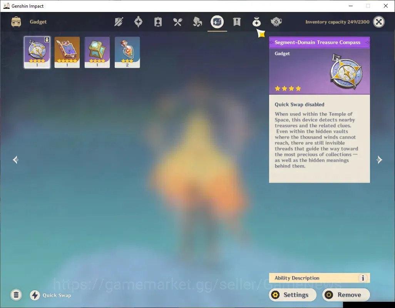Close the inventory with X button
This screenshot has height=308, width=395.
point(379,22)
